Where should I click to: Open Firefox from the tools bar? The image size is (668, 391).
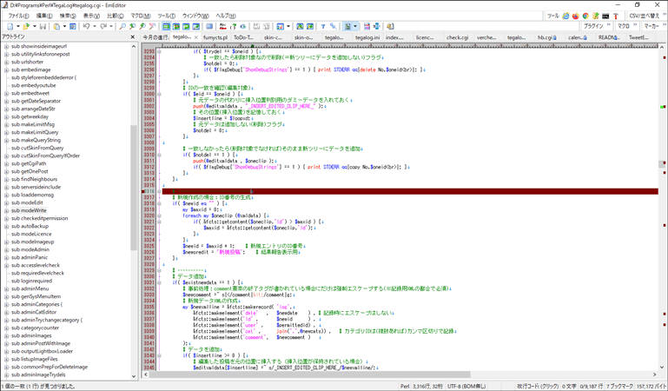(576, 16)
